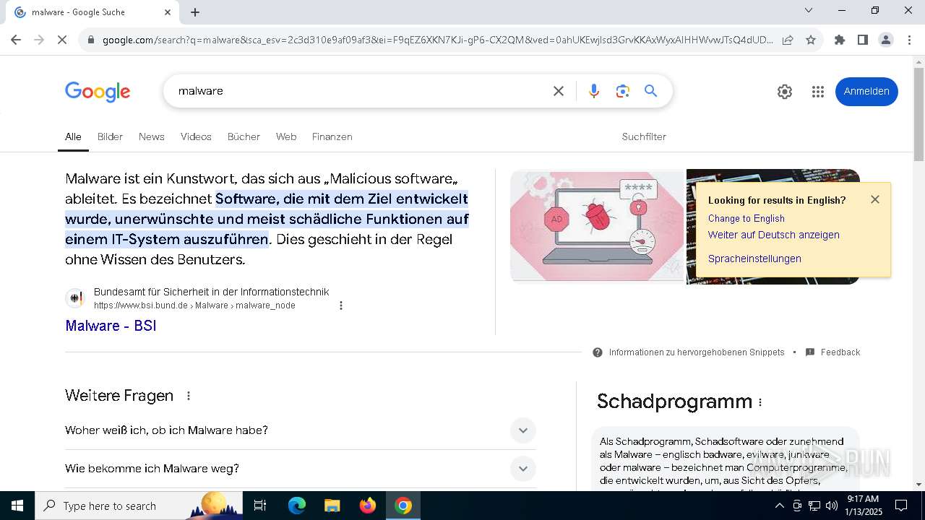925x520 pixels.
Task: Click the Bundesamt für Sicherheit source name
Action: coord(211,292)
